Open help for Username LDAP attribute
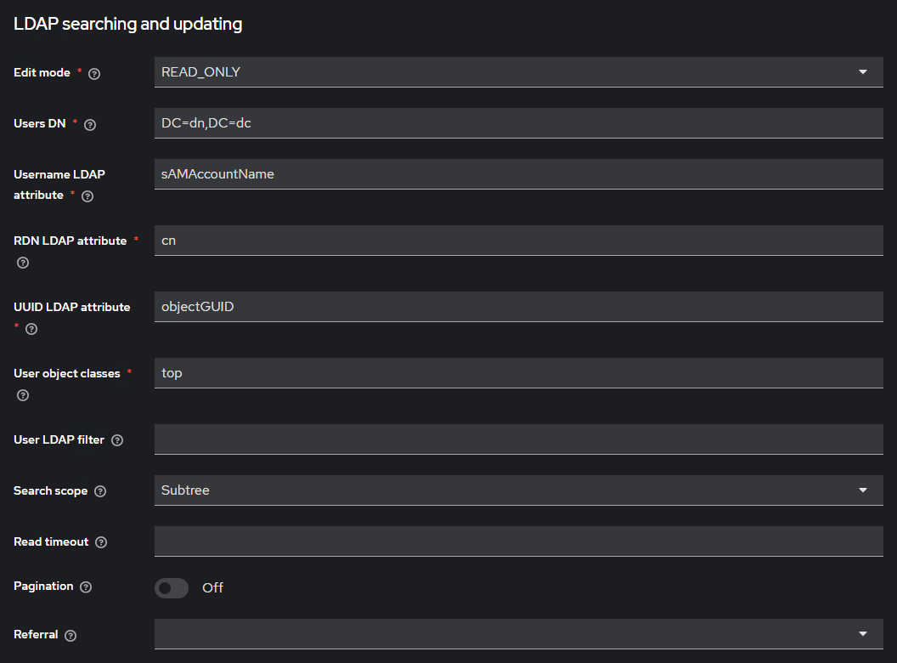This screenshot has width=897, height=663. tap(87, 196)
